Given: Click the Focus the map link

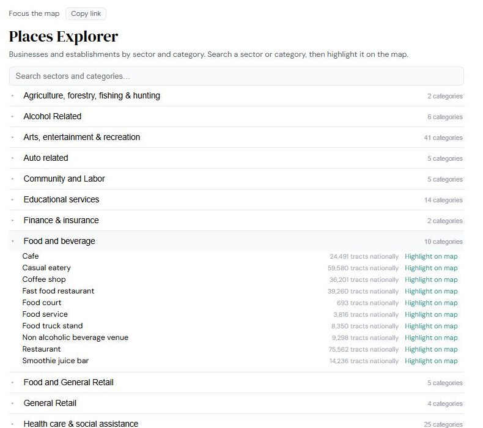Looking at the screenshot, I should click(x=34, y=13).
